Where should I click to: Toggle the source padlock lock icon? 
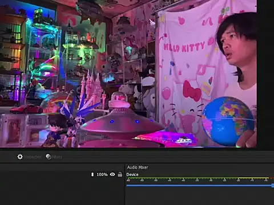pos(120,174)
